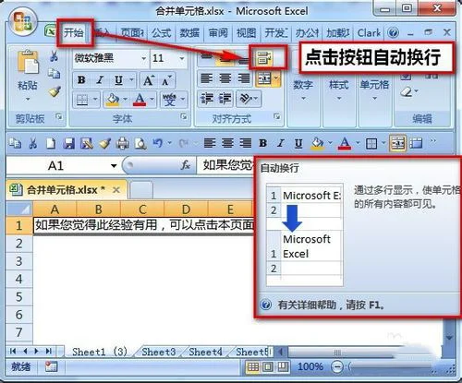Select column header C

tap(142, 209)
